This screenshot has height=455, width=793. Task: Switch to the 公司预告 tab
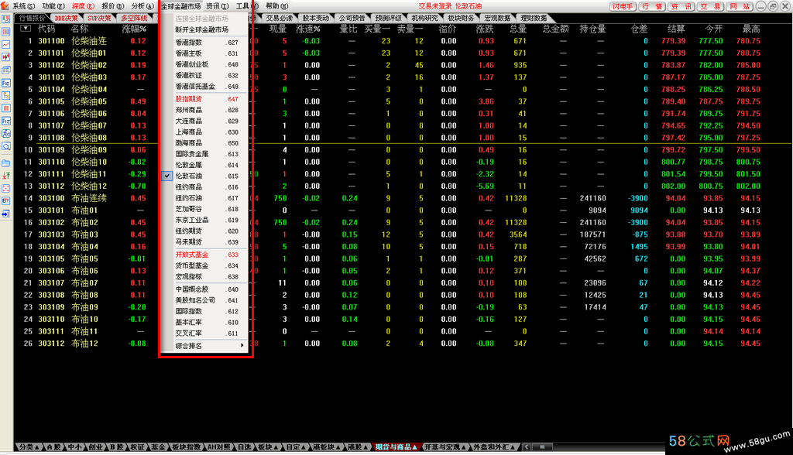tap(352, 19)
